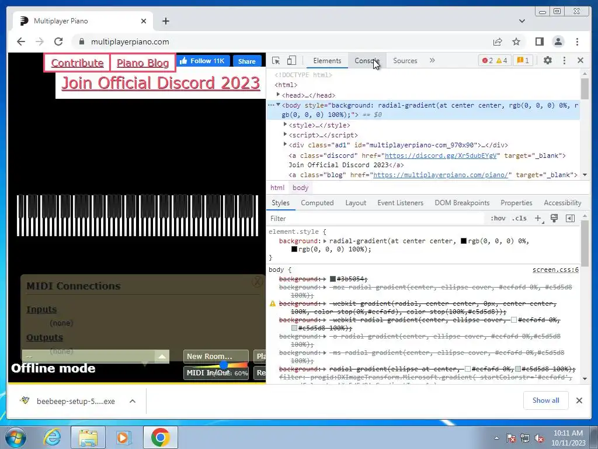Click the Facebook Follow 11K button

(x=203, y=61)
